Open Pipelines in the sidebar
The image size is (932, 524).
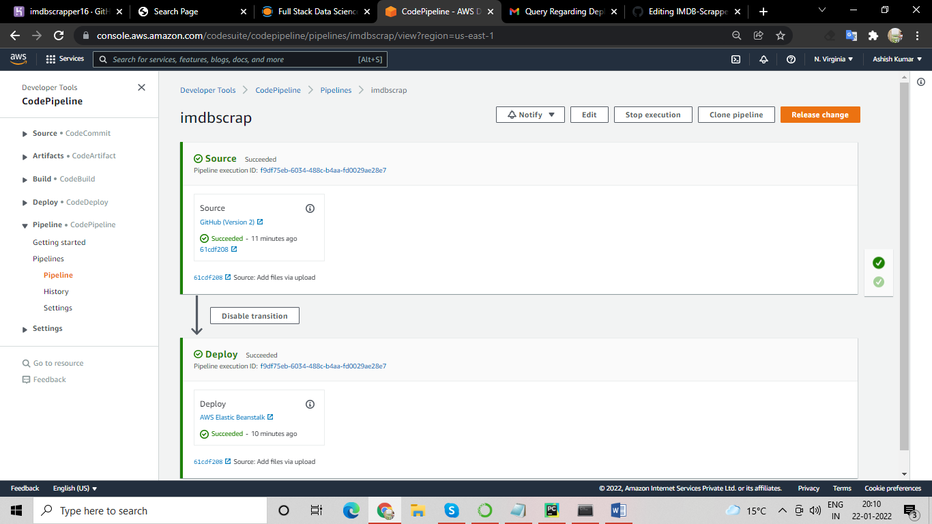(x=48, y=259)
